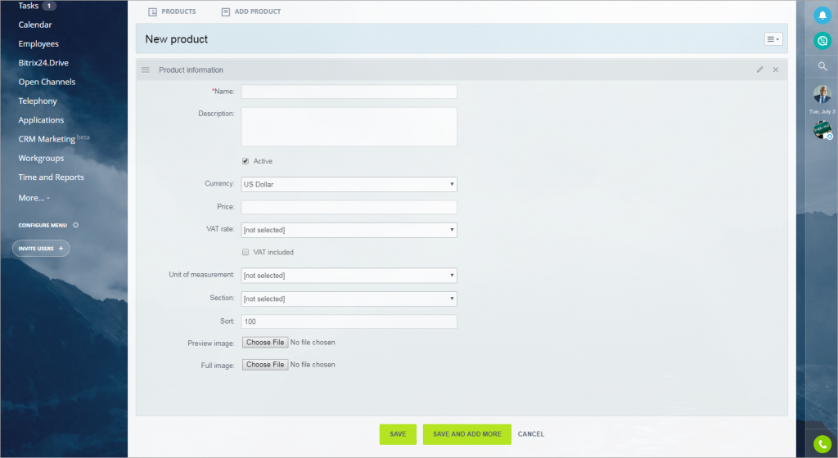
Task: Open the Section dropdown
Action: 349,299
